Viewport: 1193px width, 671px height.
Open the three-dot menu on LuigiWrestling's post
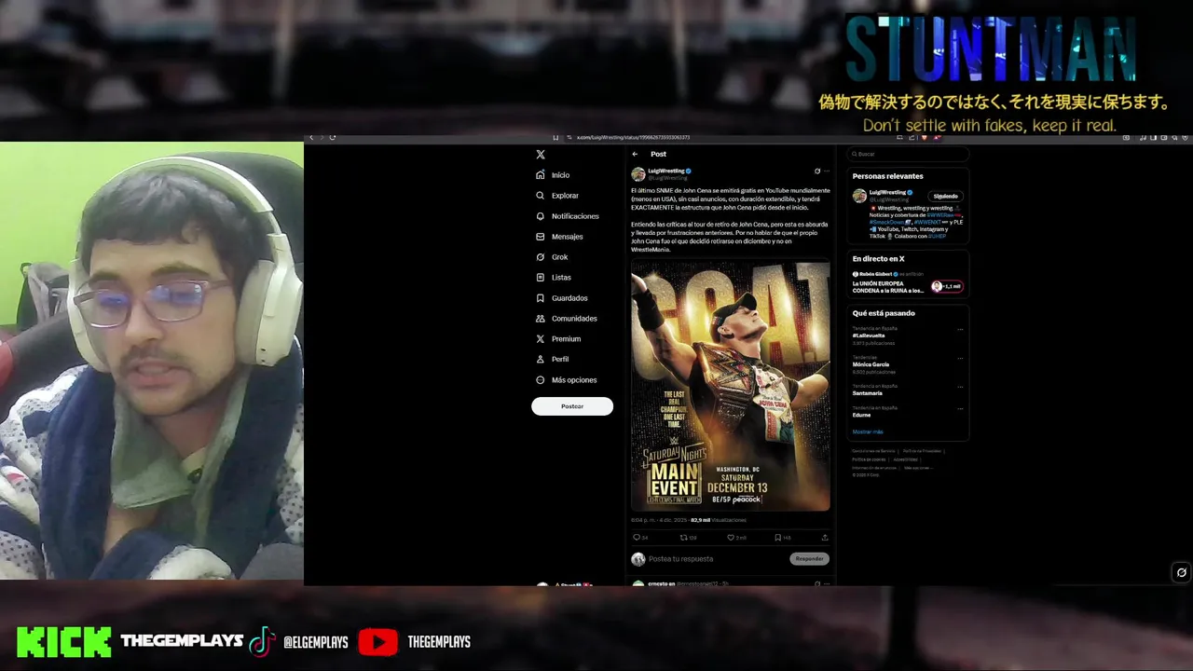click(x=827, y=171)
